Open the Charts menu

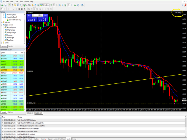[17, 1]
